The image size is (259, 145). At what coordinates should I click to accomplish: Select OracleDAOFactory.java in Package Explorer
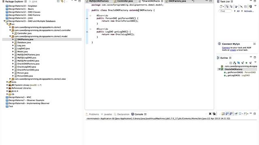pos(28,64)
